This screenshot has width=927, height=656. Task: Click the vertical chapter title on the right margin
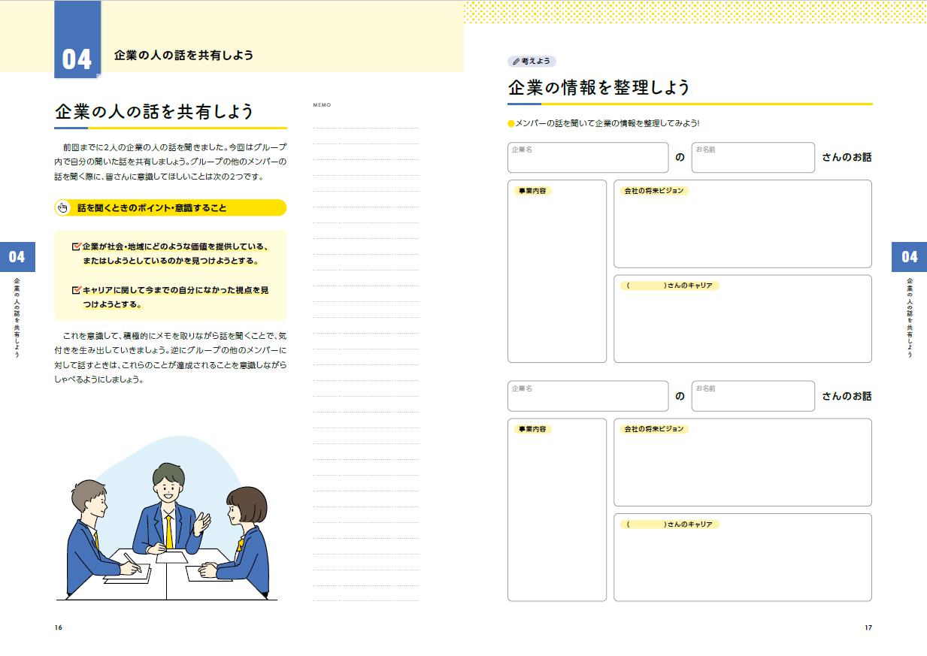[x=909, y=317]
